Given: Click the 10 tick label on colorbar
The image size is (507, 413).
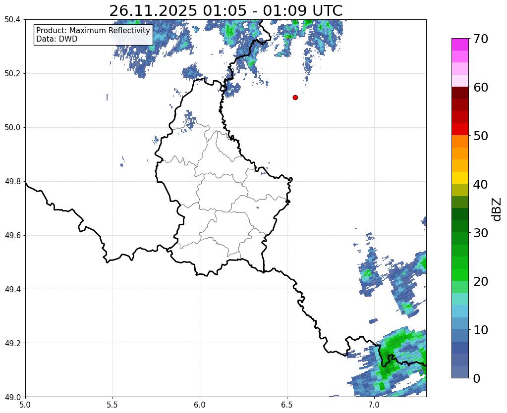Looking at the screenshot, I should [481, 330].
